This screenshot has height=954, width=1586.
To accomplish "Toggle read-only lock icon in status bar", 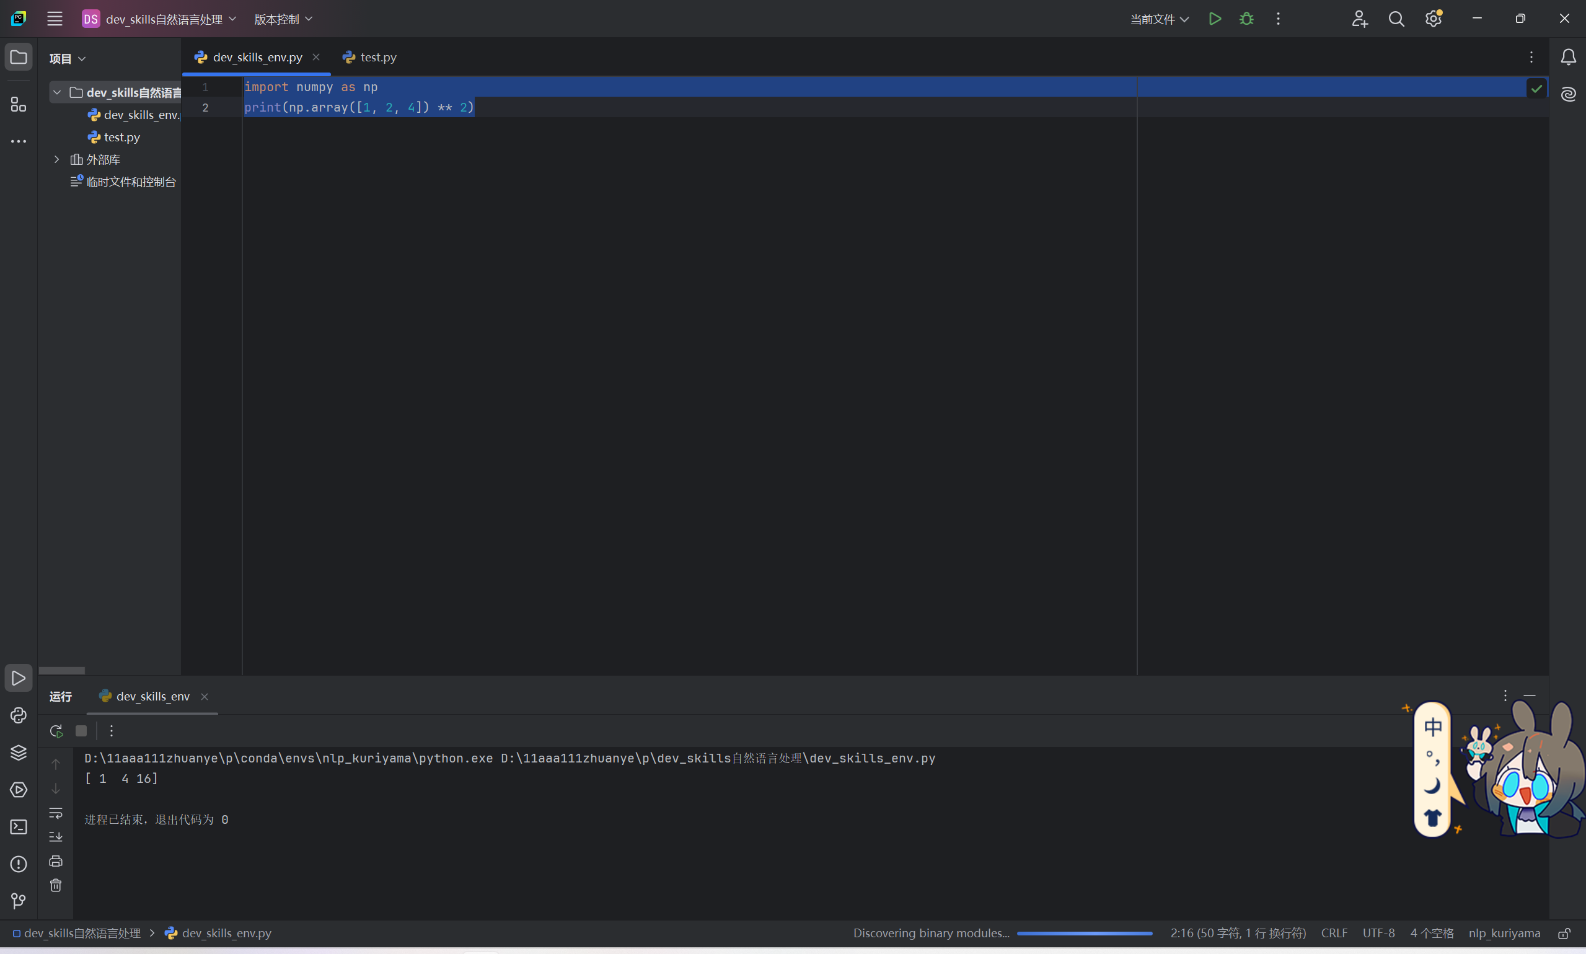I will pos(1564,933).
